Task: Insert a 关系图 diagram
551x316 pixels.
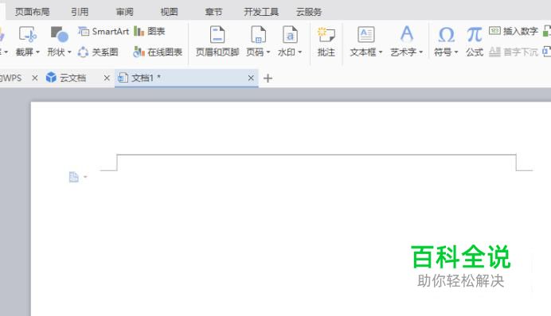Action: (x=98, y=52)
